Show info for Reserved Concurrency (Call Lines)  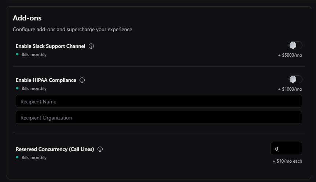(x=100, y=149)
